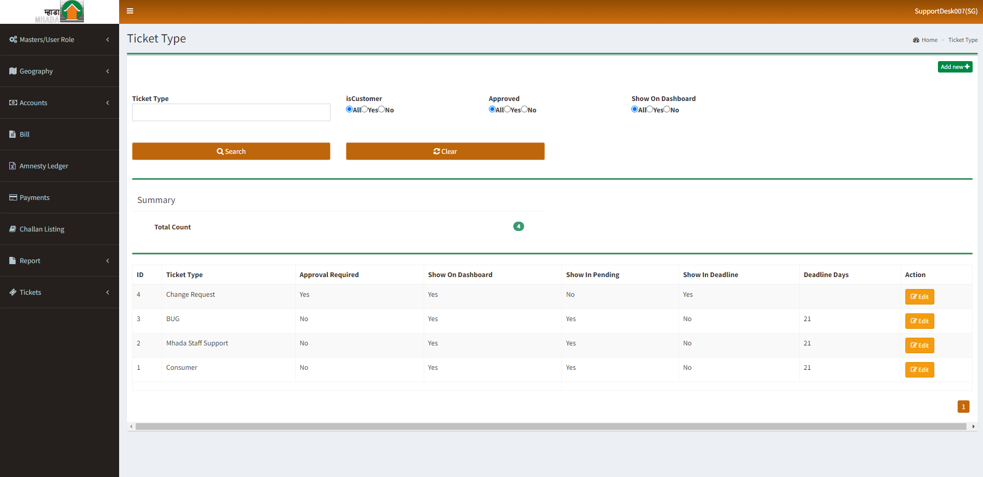983x477 pixels.
Task: Select Yes for isCustomer filter
Action: [365, 109]
